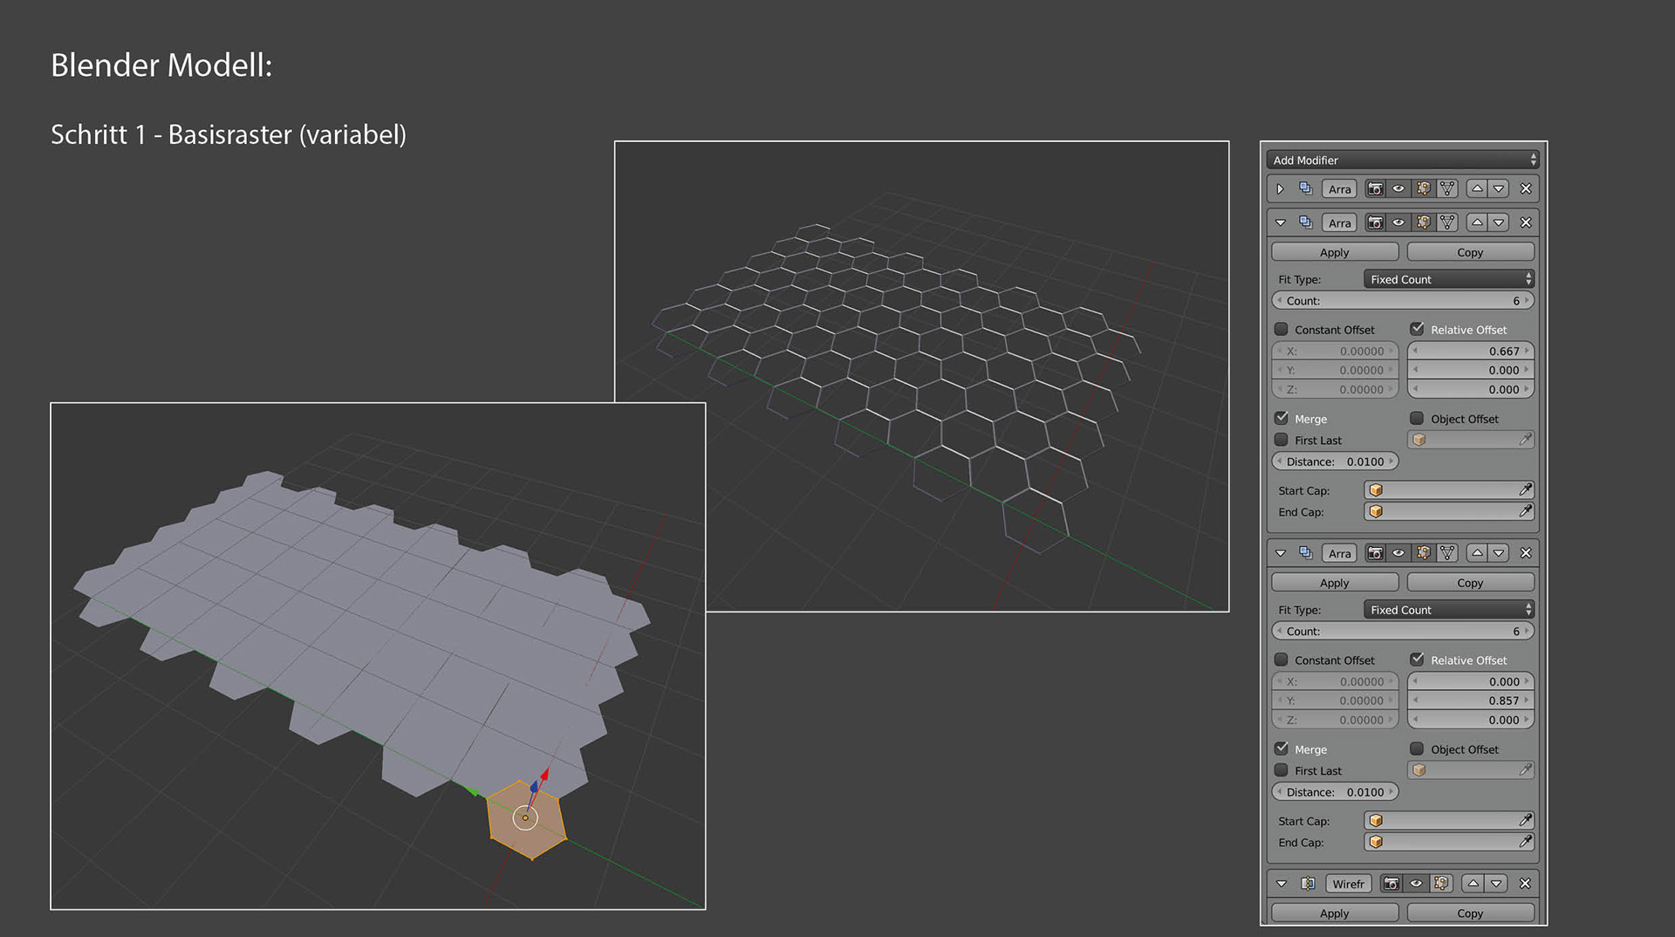Open Fit Type dropdown of 0.857 Array

tap(1448, 610)
